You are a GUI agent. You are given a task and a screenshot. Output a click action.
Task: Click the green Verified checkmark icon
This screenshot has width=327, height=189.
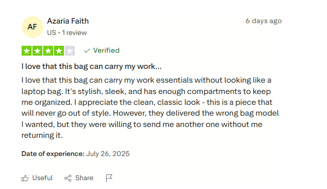87,51
